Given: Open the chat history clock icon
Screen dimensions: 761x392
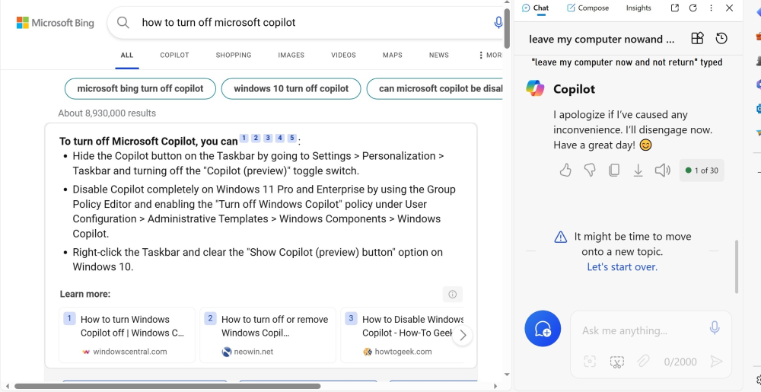Looking at the screenshot, I should pyautogui.click(x=721, y=39).
